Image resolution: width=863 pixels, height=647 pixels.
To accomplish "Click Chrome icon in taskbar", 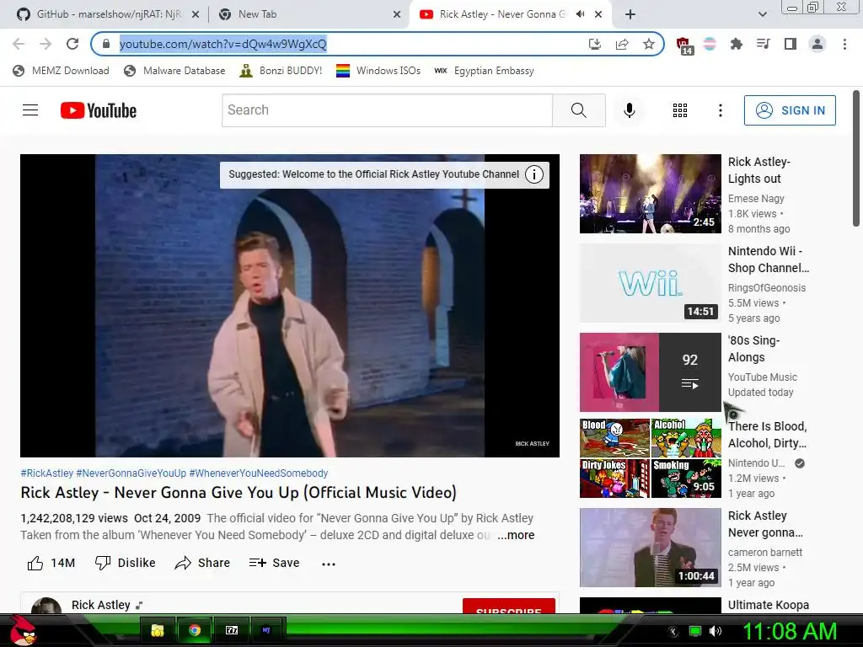I will [195, 630].
